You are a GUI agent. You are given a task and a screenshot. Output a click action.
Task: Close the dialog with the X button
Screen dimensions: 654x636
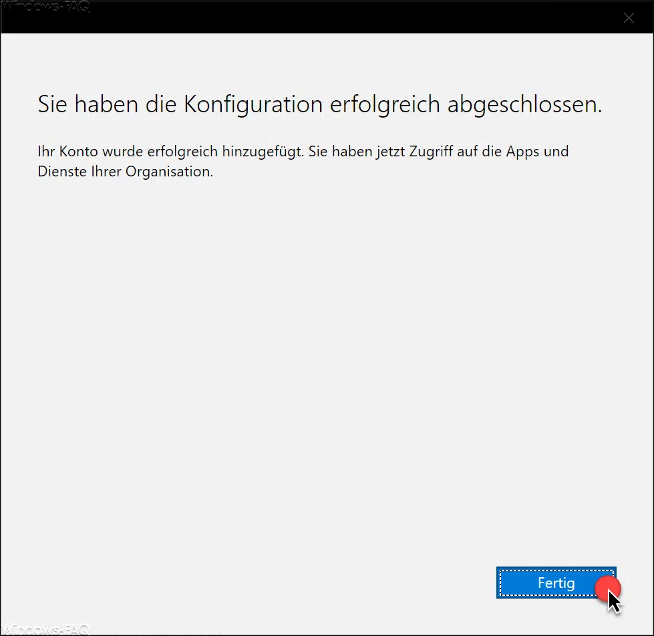629,18
